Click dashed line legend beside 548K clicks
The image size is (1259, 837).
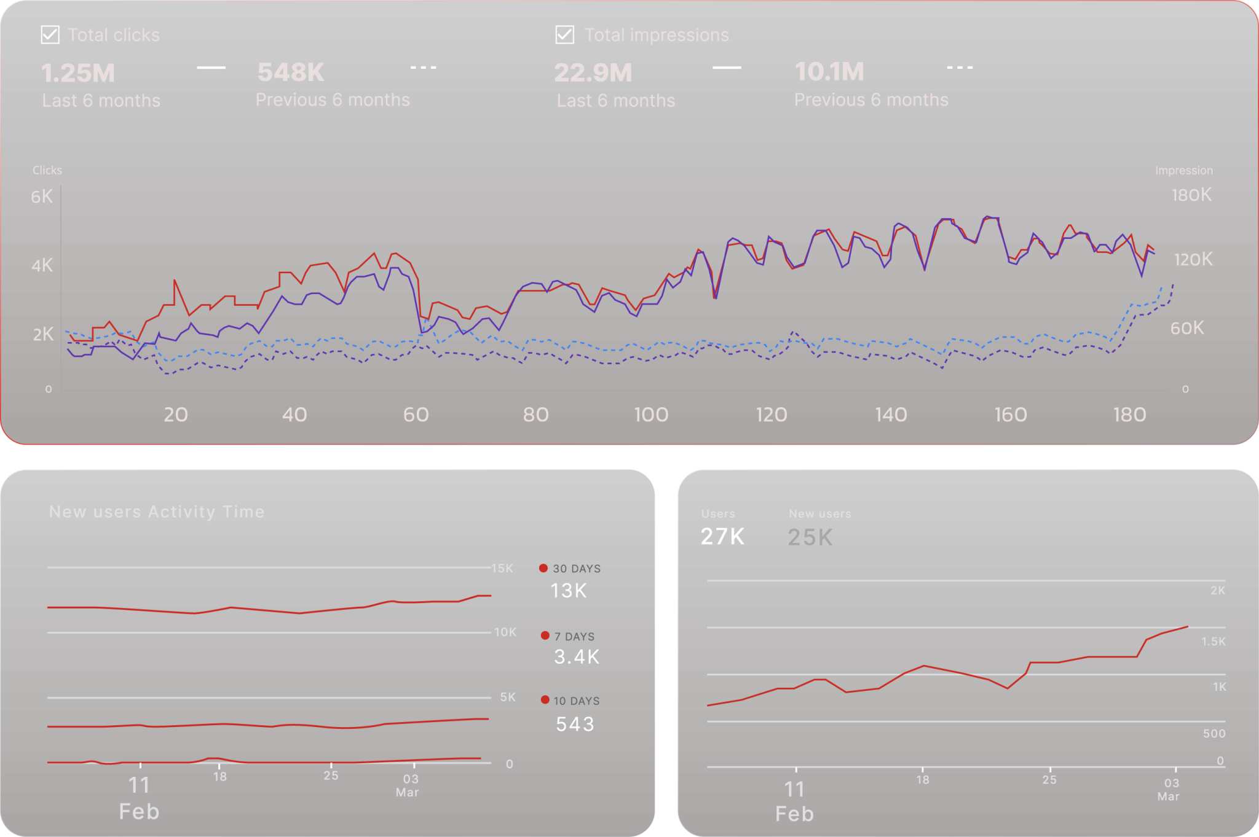[x=424, y=68]
